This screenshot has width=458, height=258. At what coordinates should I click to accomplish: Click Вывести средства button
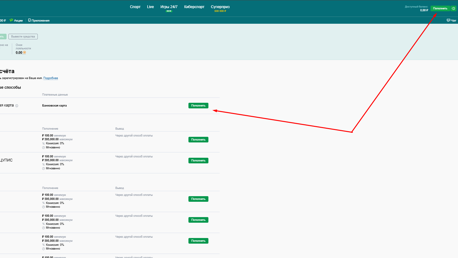(x=23, y=37)
